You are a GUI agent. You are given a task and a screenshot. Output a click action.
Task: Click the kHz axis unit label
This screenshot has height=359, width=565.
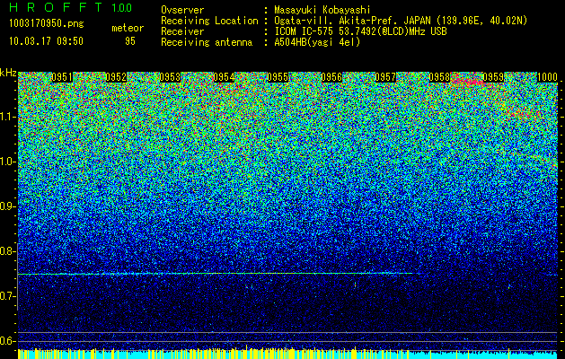click(8, 73)
